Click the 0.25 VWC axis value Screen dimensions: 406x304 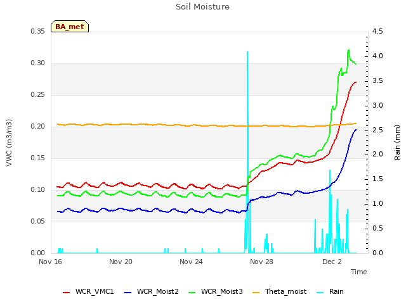38,94
